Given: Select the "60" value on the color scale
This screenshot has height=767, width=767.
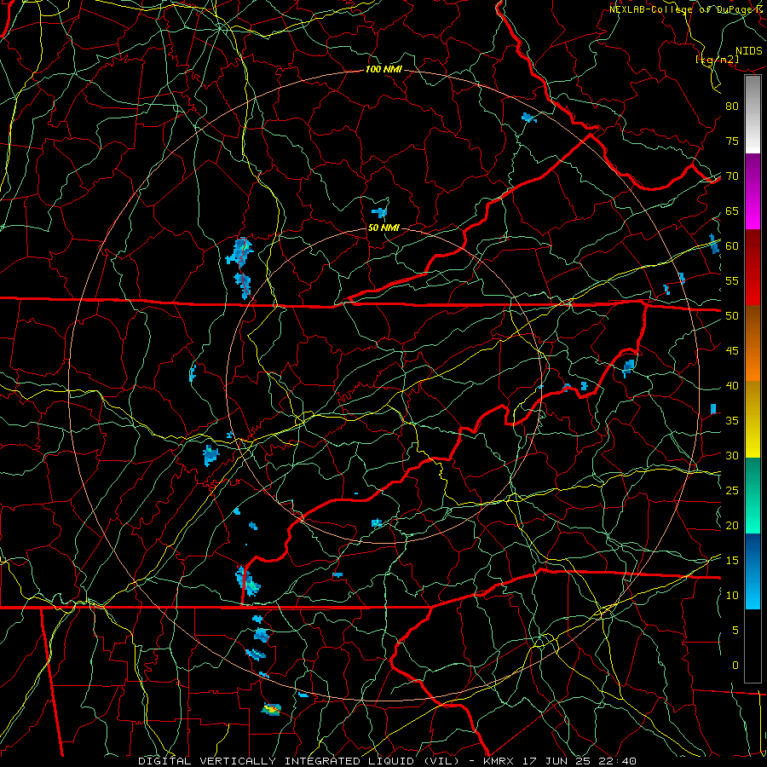Looking at the screenshot, I should tap(732, 246).
